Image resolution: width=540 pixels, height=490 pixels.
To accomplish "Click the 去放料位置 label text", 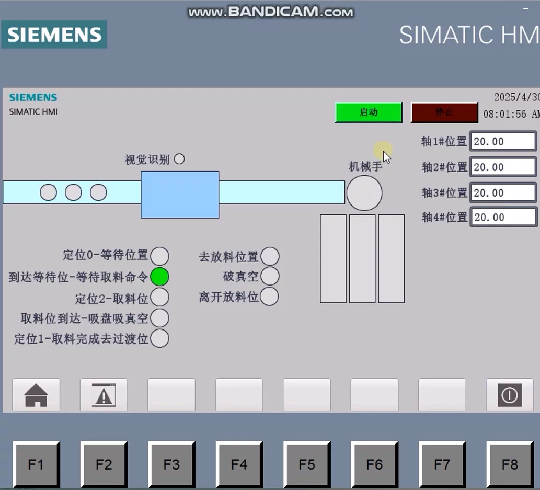I will point(228,257).
